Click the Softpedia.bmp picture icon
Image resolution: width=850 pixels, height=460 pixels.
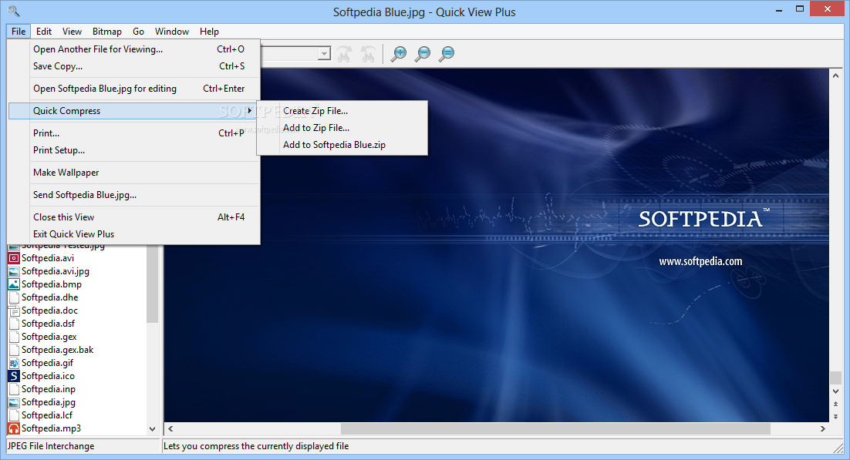pyautogui.click(x=14, y=284)
